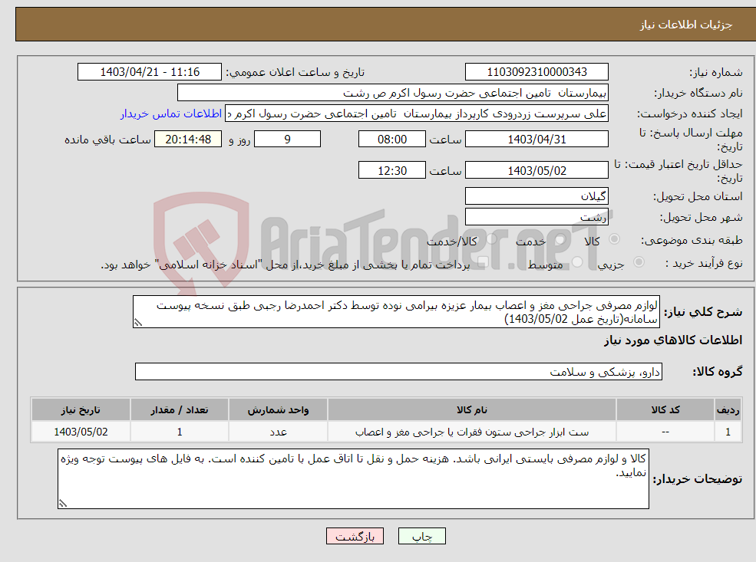
Task: Click the price validity date 1403/05/02 field
Action: click(x=536, y=170)
